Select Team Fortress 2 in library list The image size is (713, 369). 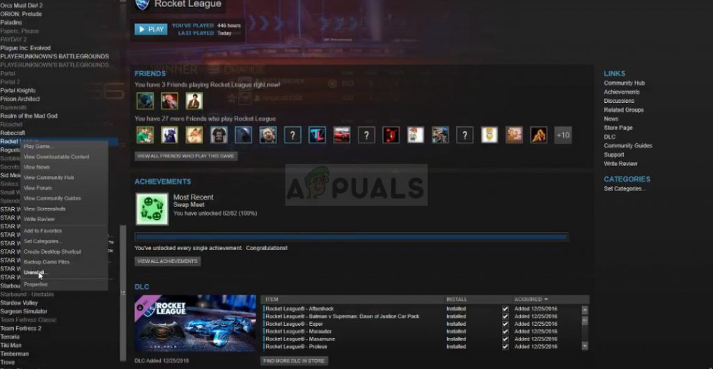(x=20, y=328)
